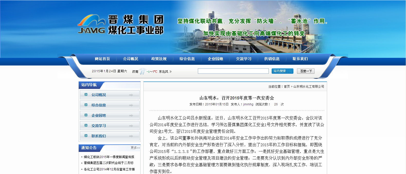This screenshot has height=174, width=406.
Task: Click the bullet icon beside 交流学习 sidebar item
Action: pos(86,125)
